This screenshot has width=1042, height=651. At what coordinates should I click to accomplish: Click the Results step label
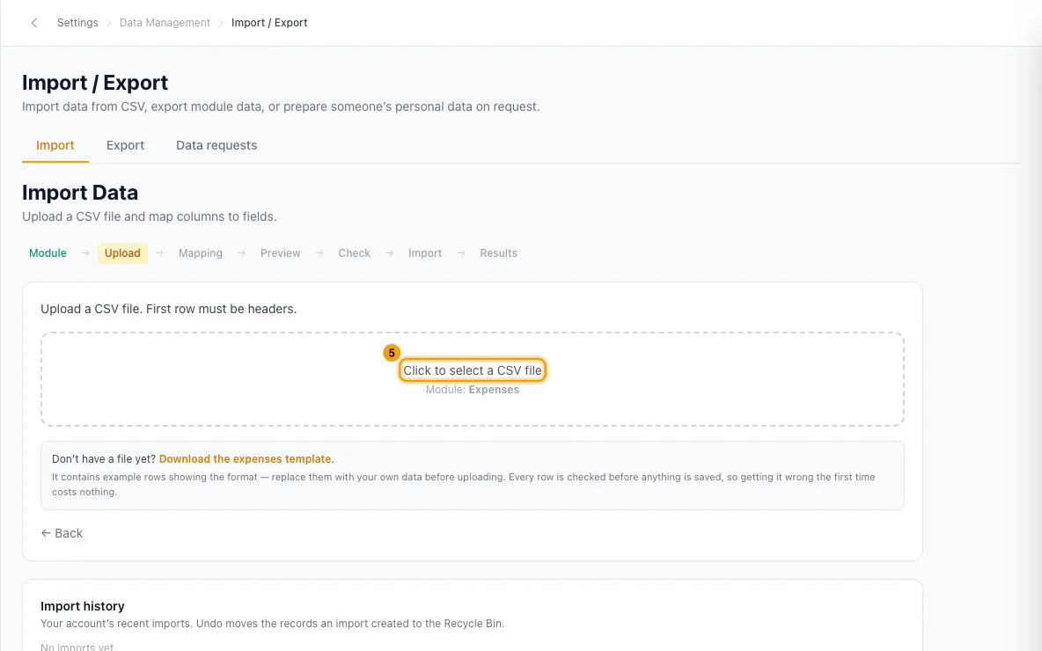click(498, 253)
